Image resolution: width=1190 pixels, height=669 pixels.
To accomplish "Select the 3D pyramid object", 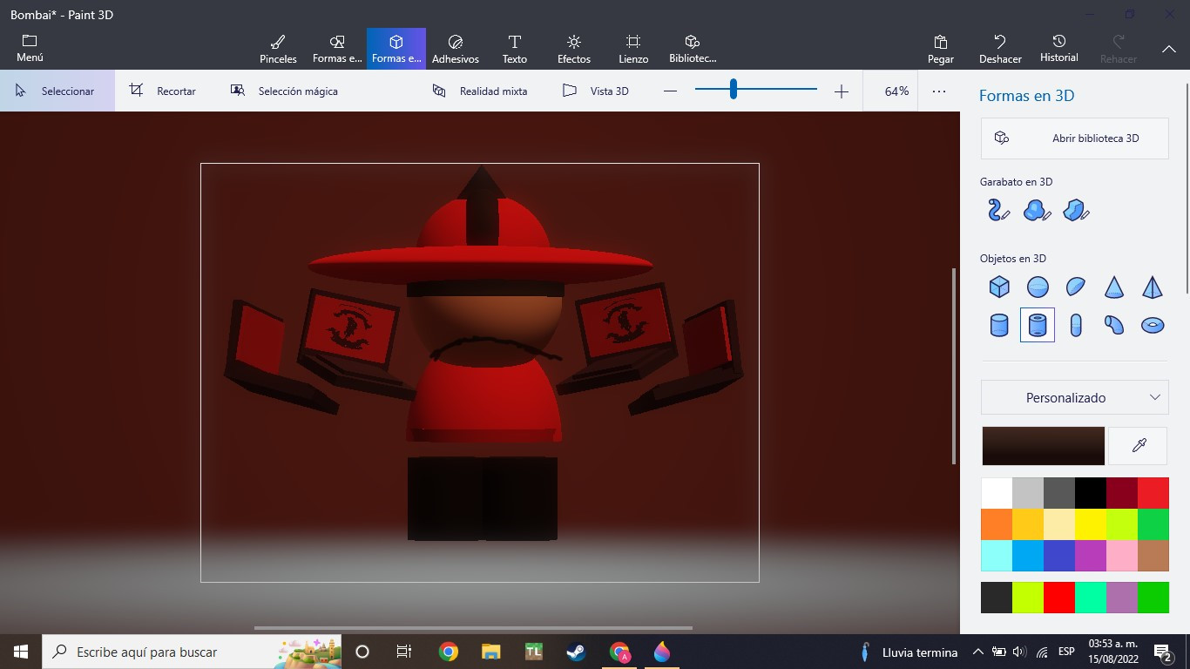I will 1152,287.
